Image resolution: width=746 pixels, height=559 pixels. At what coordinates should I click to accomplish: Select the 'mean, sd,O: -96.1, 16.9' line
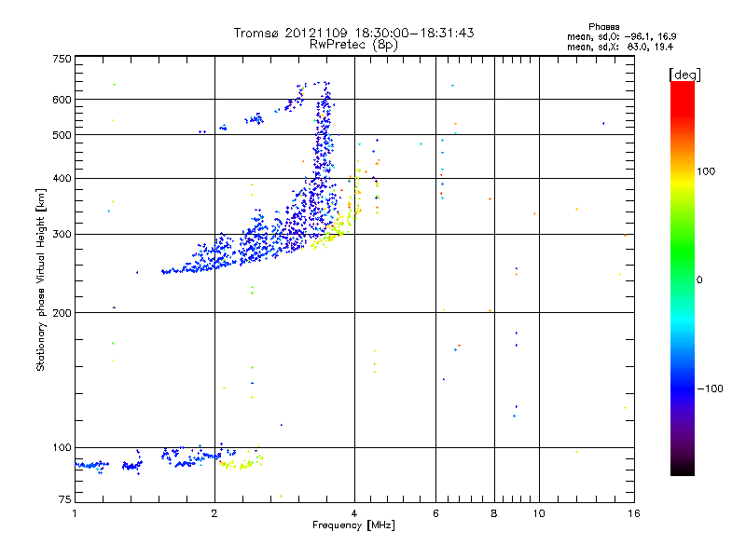coord(621,36)
